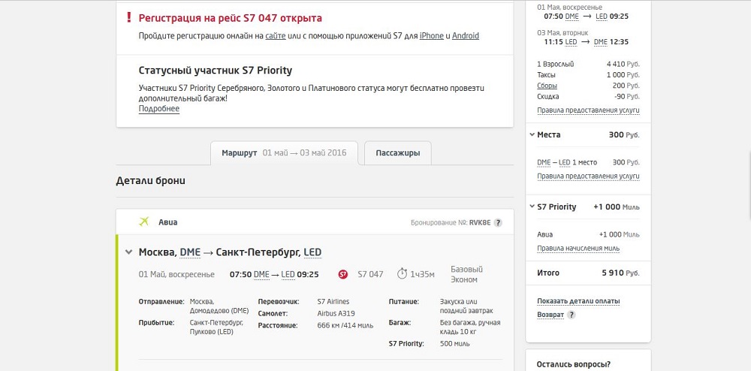Click the Возврат refund link

(x=550, y=315)
